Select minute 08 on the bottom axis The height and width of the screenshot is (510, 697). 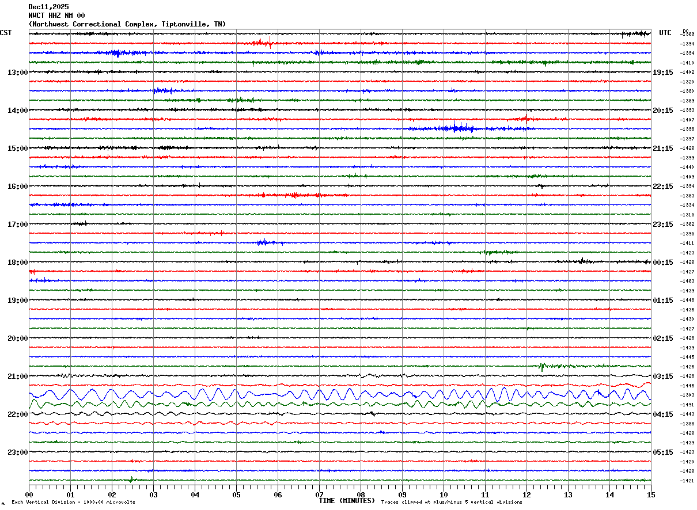coord(361,494)
